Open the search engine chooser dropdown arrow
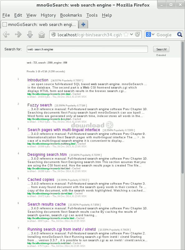185x250 pixels. (x=153, y=34)
